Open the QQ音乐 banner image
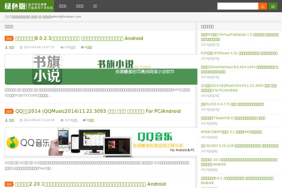The height and width of the screenshot is (188, 282). [x=101, y=142]
